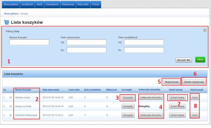211x128 pixels.
Task: Follow the Strona główna breadcrumb link
Action: [11, 14]
